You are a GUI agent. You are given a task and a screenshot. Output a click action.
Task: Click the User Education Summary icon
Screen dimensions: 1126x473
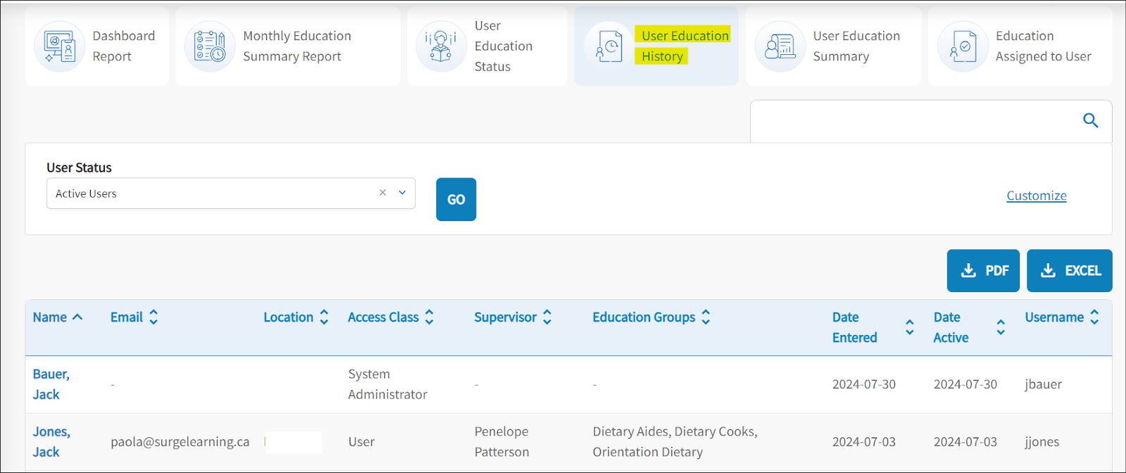point(780,46)
